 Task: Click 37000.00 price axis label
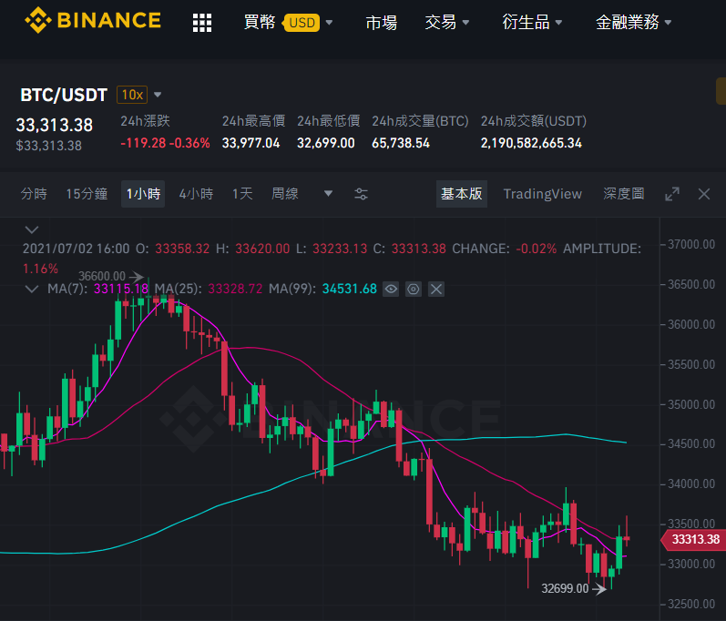(x=691, y=244)
